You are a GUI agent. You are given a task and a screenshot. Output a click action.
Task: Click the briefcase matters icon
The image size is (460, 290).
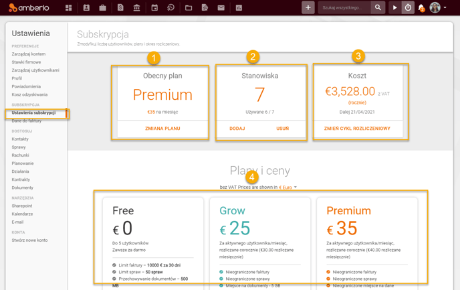(x=103, y=8)
